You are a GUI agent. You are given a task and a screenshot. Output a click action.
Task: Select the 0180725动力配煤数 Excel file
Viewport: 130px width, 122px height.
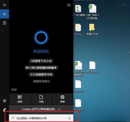coord(79,69)
